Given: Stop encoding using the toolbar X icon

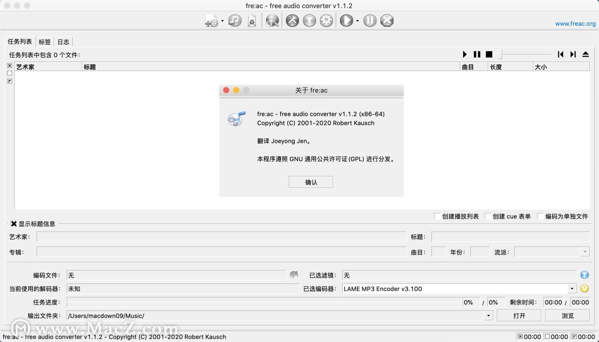Looking at the screenshot, I should click(387, 20).
